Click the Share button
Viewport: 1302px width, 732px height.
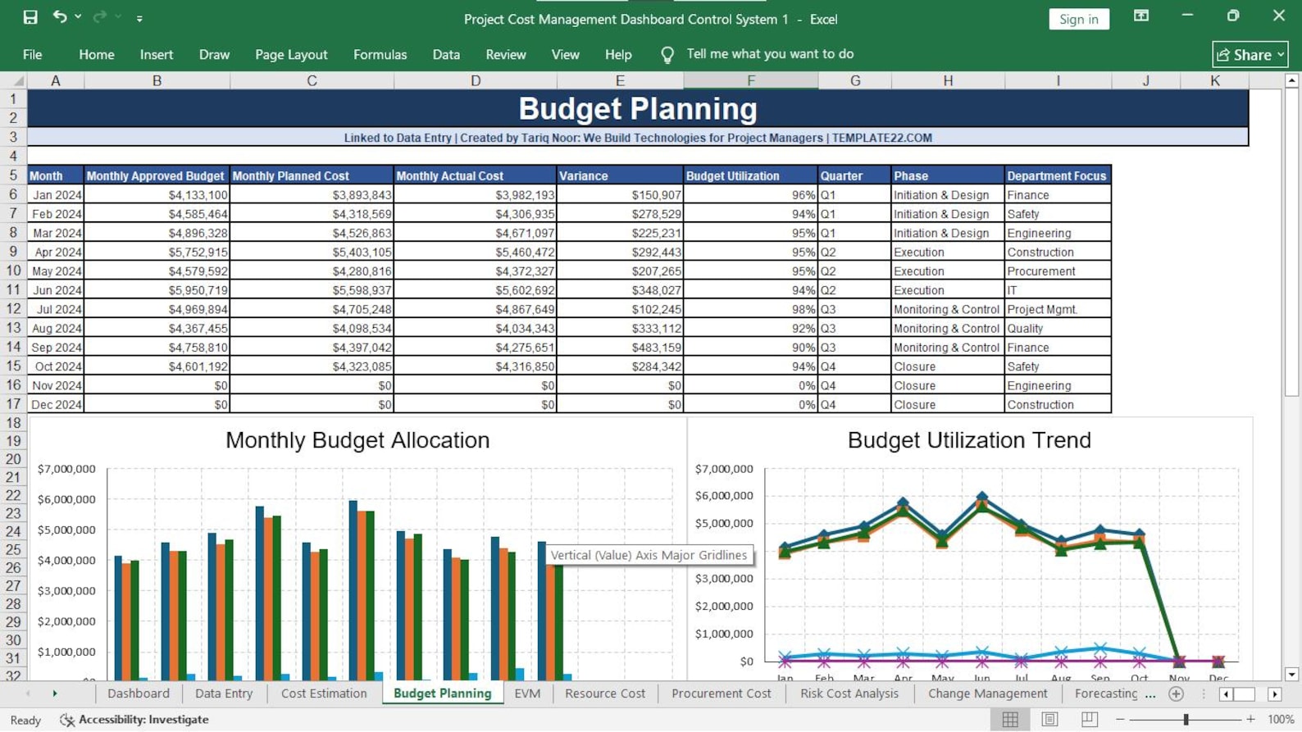[x=1250, y=55]
